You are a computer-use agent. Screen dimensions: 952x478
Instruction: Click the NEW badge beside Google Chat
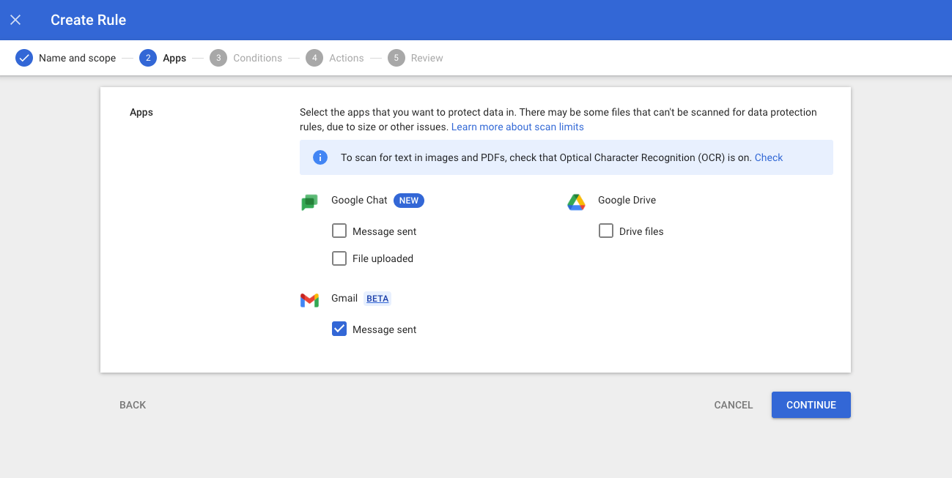click(x=408, y=201)
